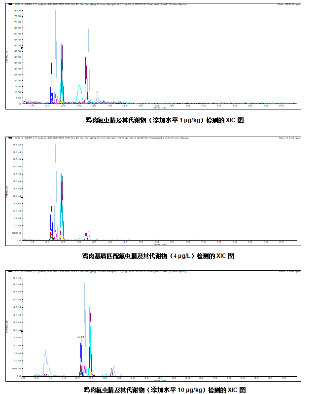Select the small peak near 3.2 min in middle chart

86,235
